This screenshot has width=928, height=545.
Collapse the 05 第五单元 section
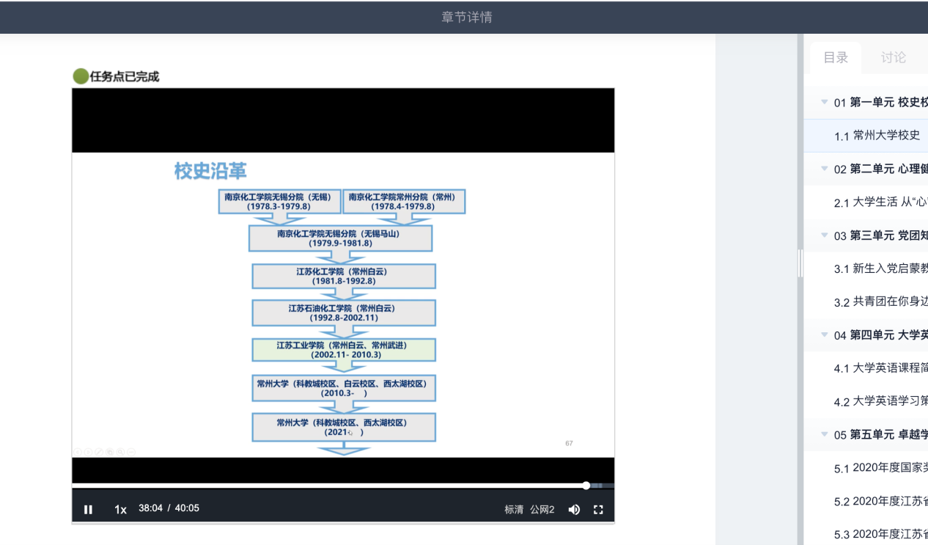(825, 434)
